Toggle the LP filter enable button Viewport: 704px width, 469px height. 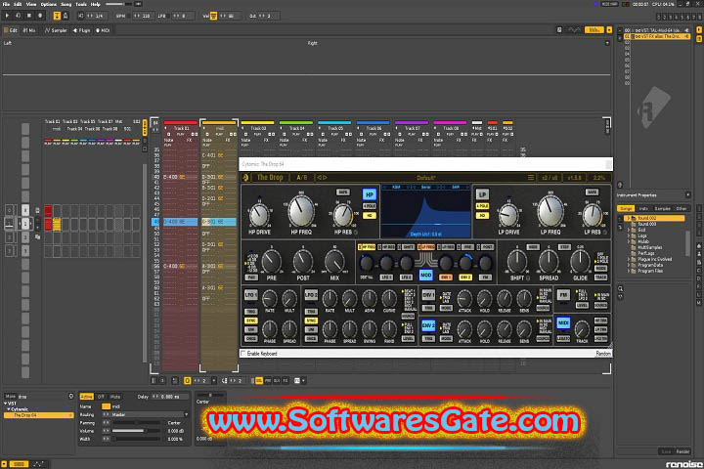(x=482, y=194)
